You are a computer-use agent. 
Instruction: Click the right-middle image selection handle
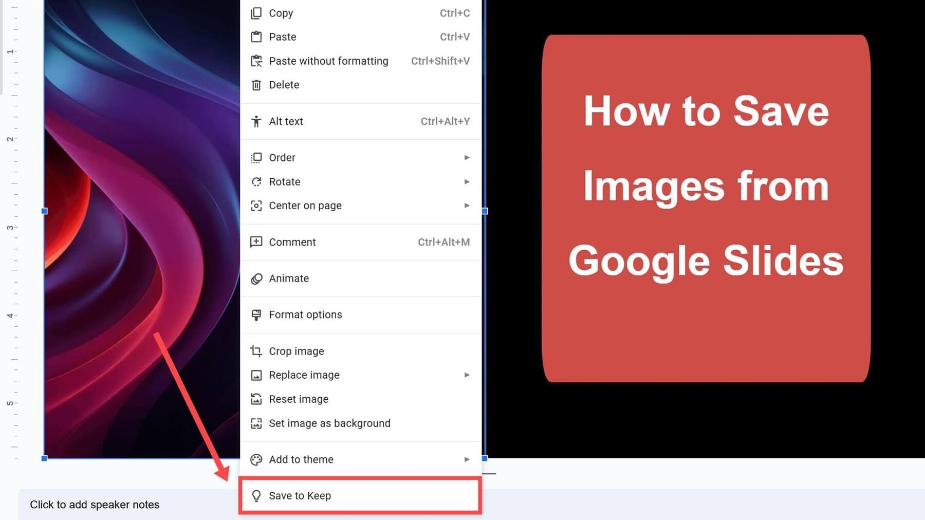pos(485,211)
